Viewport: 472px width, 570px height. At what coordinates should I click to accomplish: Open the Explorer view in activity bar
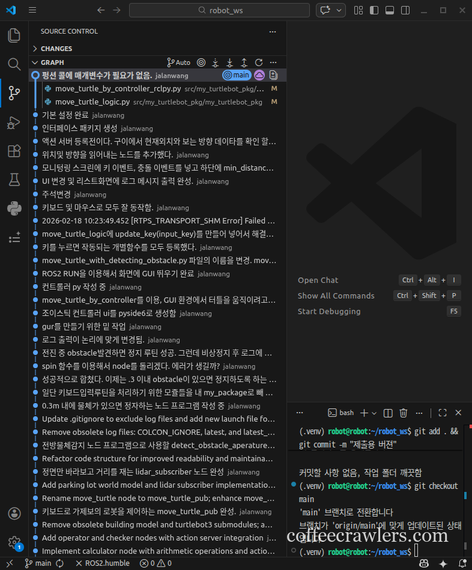(x=14, y=35)
